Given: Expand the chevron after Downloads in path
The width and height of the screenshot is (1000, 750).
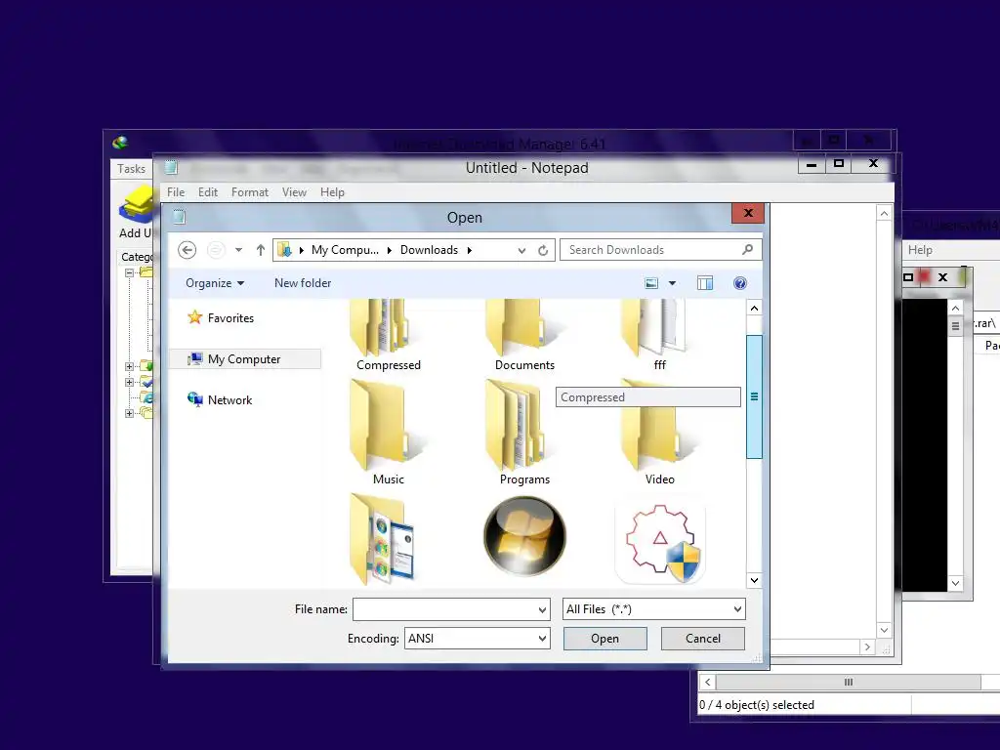Looking at the screenshot, I should click(470, 250).
